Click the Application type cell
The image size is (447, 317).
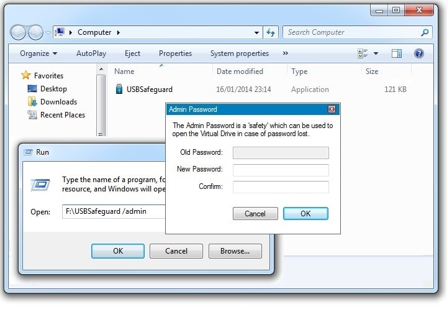pyautogui.click(x=310, y=90)
